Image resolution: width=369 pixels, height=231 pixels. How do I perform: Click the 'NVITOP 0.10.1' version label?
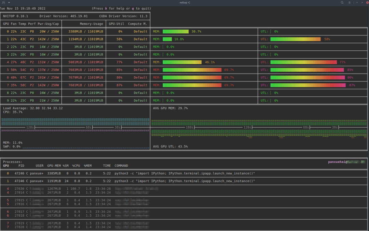point(15,16)
